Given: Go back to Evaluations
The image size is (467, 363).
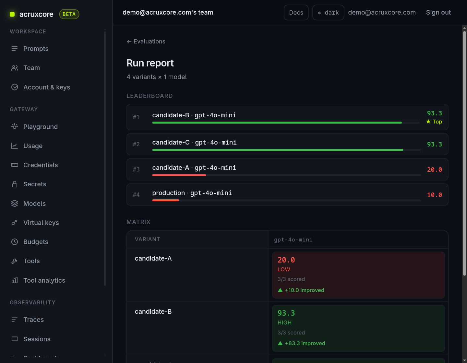Looking at the screenshot, I should [146, 41].
